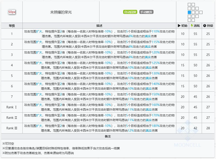216x159 pixels.
Task: Open the 扩大 link in the level 4 row
Action: pyautogui.click(x=39, y=63)
